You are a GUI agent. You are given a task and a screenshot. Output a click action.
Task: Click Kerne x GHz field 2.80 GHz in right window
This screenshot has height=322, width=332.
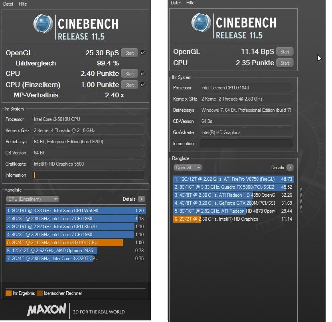pyautogui.click(x=246, y=99)
